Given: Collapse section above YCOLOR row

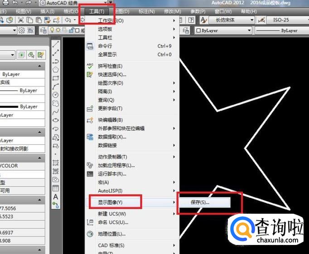Looking at the screenshot, I should point(39,158).
